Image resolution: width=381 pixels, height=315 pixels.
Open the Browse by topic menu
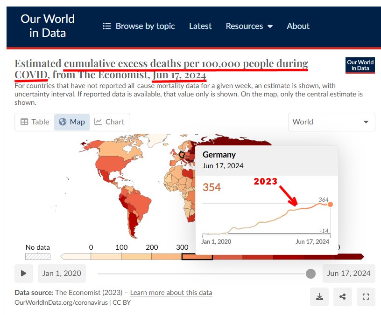(x=139, y=26)
